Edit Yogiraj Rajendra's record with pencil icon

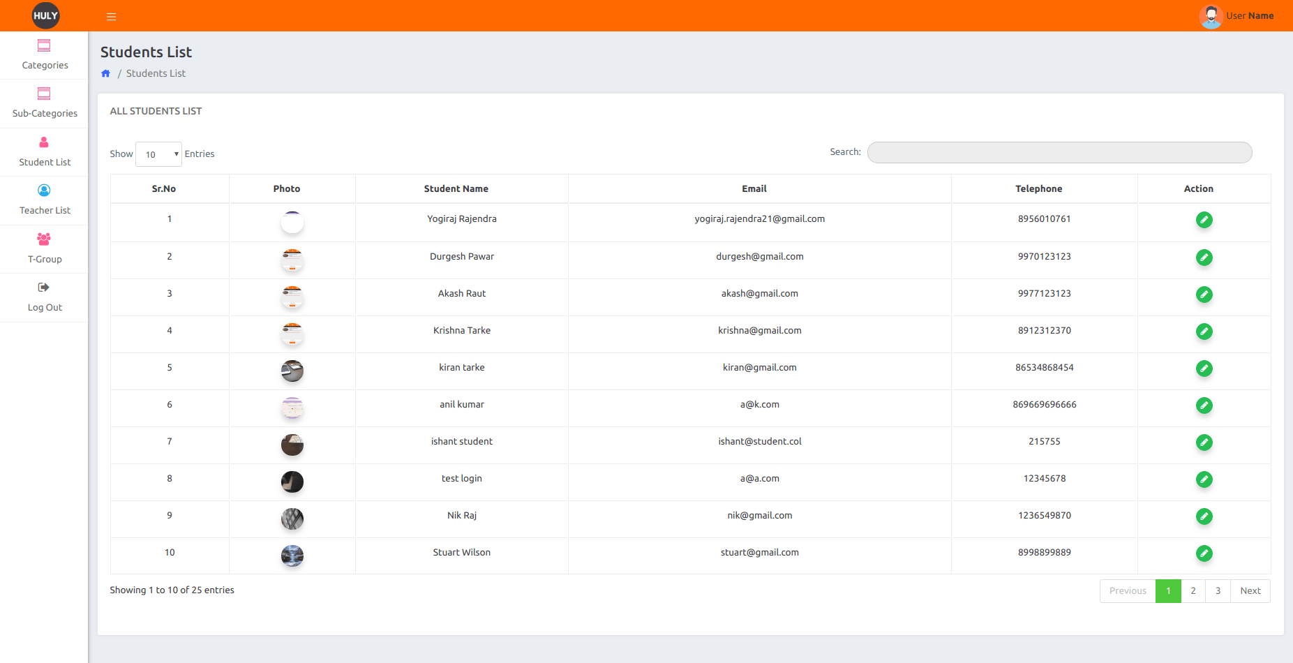click(x=1204, y=220)
